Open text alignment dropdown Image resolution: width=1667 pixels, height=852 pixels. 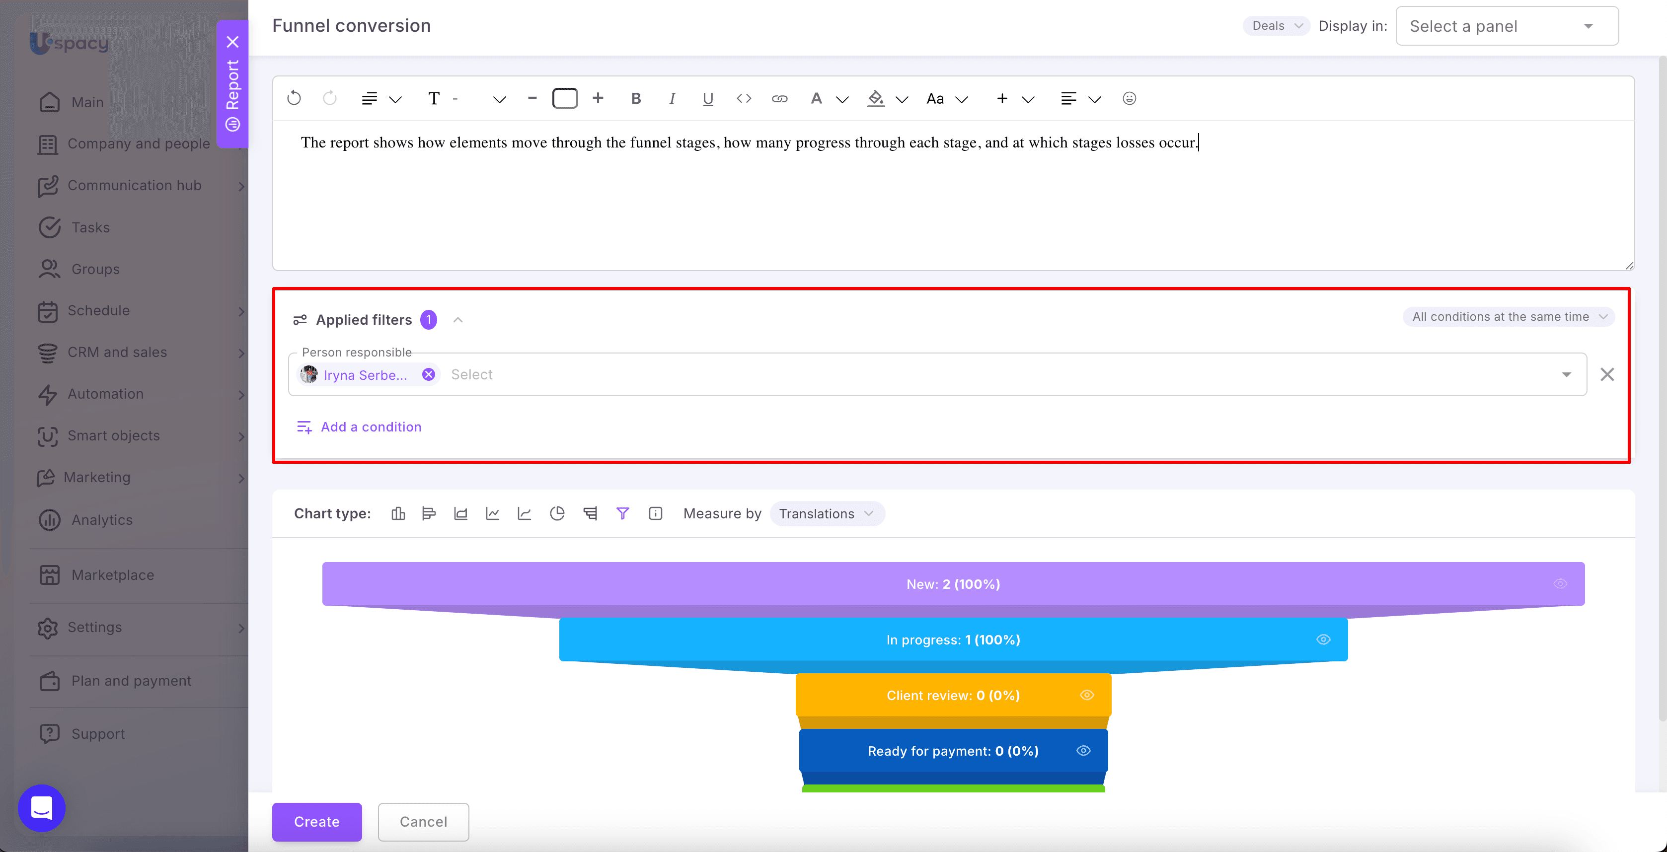[x=1081, y=98]
